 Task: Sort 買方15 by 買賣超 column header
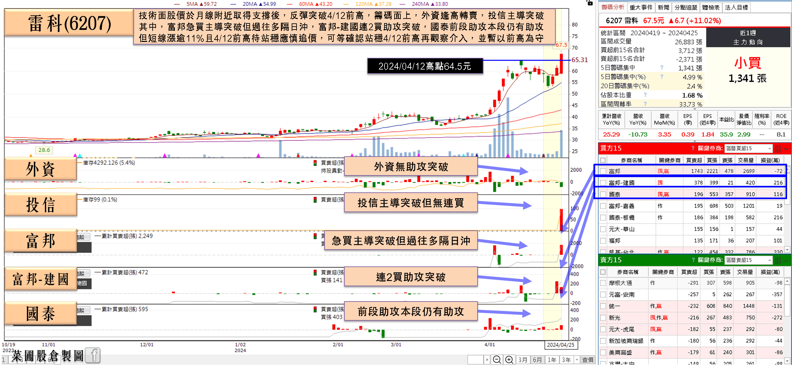click(x=694, y=160)
